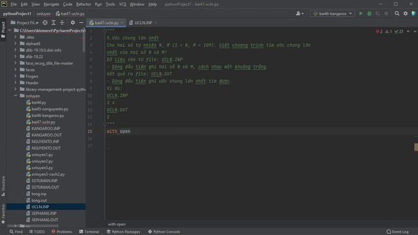418x235 pixels.
Task: Expand all in Project panel
Action: click(54, 23)
